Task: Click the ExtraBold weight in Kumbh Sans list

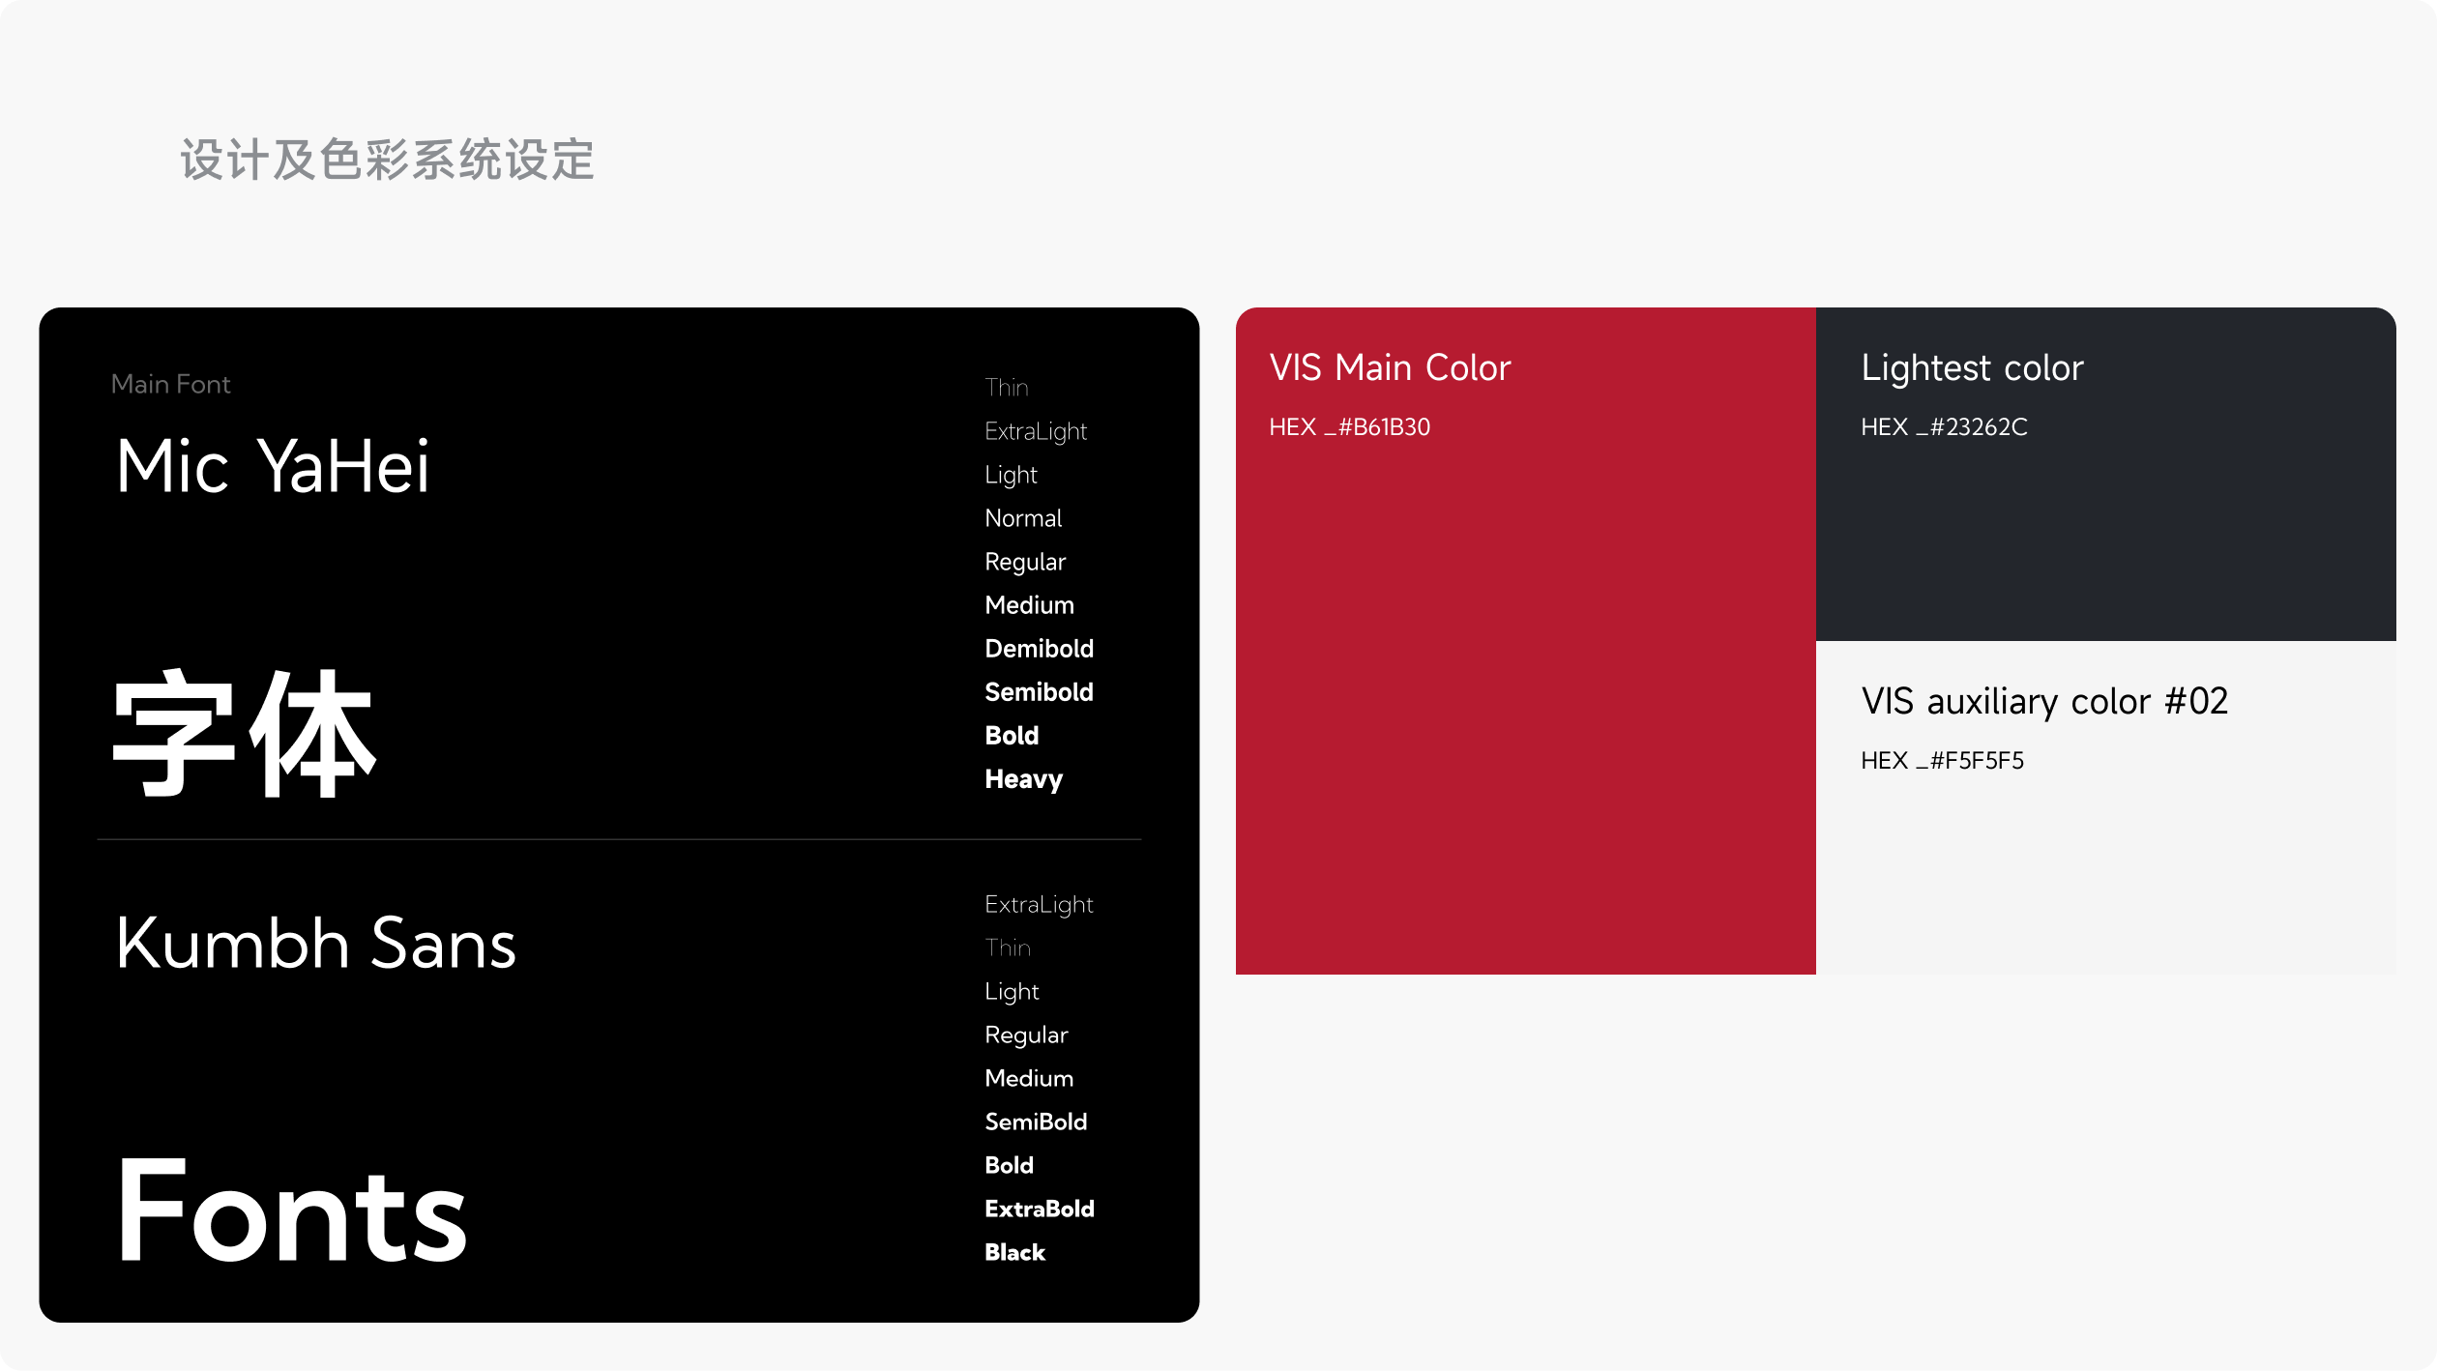Action: (1039, 1209)
